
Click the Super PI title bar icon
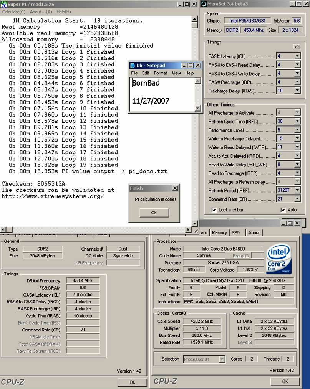3,4
